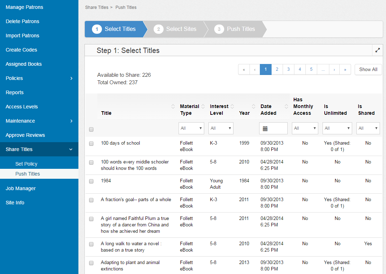The width and height of the screenshot is (386, 274).
Task: Navigate to page 3 of results
Action: (x=288, y=69)
